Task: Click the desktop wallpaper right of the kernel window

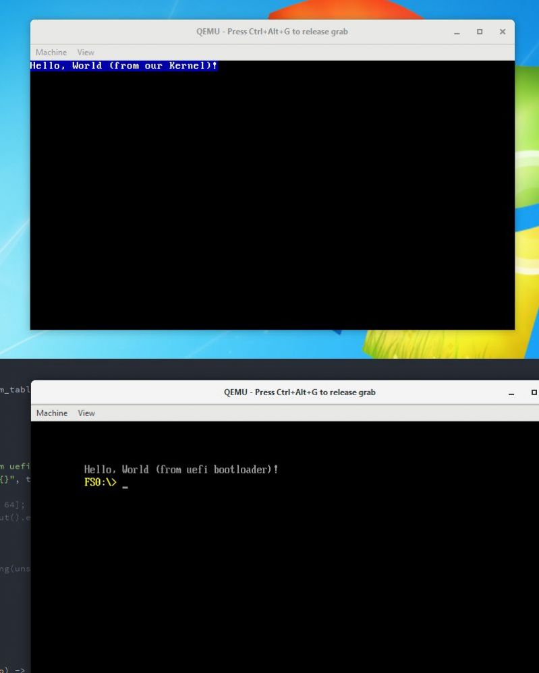Action: pyautogui.click(x=526, y=202)
